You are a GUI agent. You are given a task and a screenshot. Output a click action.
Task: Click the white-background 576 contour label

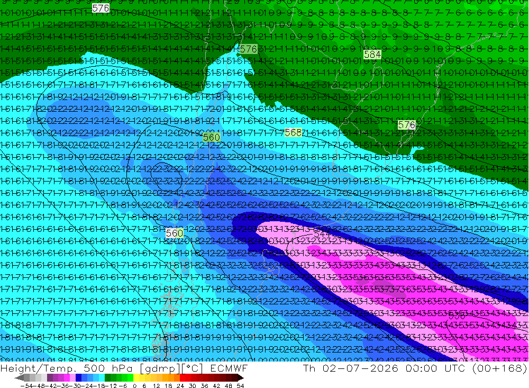(101, 8)
